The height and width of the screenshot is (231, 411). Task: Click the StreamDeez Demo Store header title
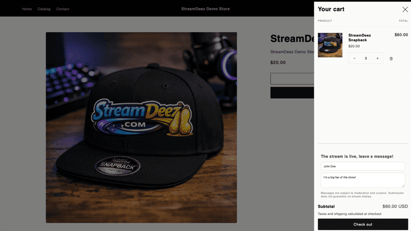pyautogui.click(x=205, y=9)
